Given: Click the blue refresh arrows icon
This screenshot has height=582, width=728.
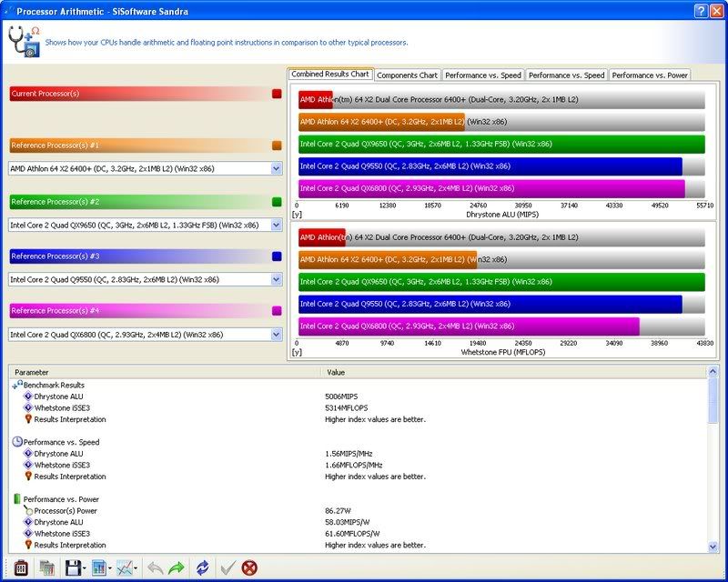Looking at the screenshot, I should pyautogui.click(x=202, y=568).
